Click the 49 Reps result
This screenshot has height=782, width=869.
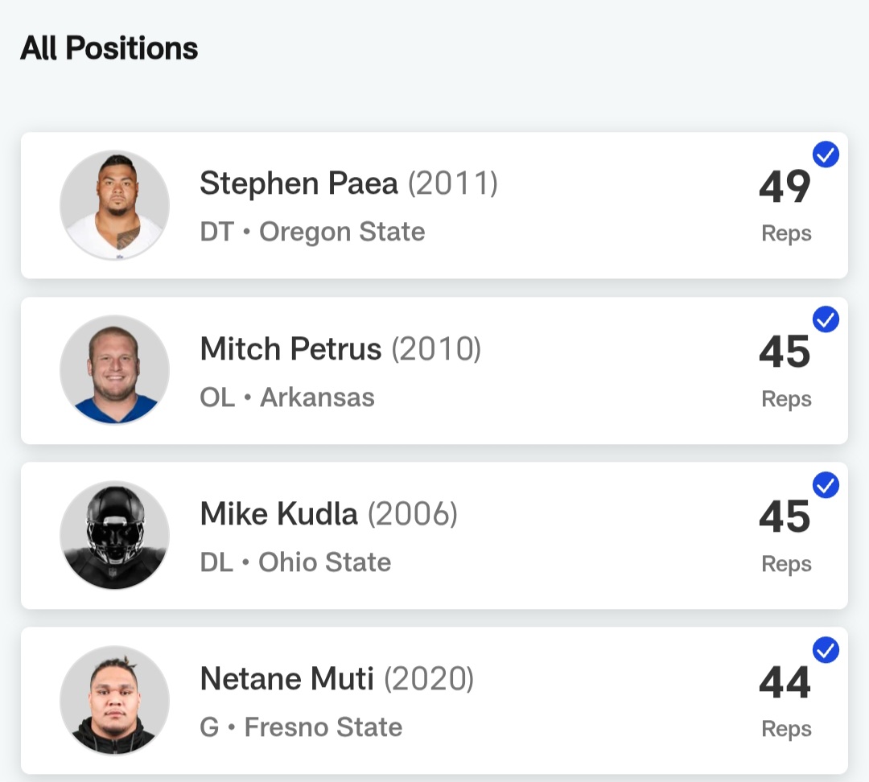click(785, 205)
